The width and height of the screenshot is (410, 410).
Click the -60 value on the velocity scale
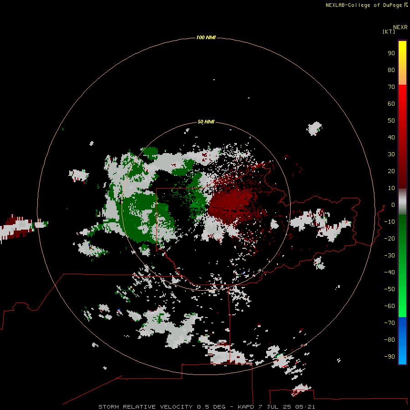pos(389,306)
